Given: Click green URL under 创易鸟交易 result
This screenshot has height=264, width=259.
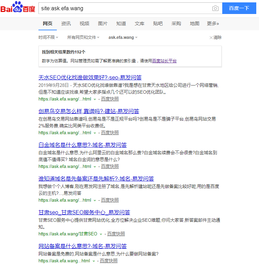Looking at the screenshot, I should tap(65, 133).
